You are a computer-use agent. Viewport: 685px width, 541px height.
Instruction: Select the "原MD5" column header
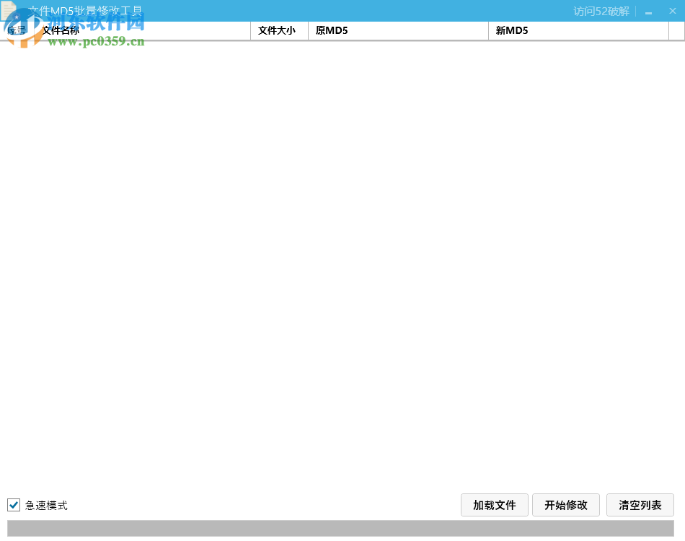[332, 30]
